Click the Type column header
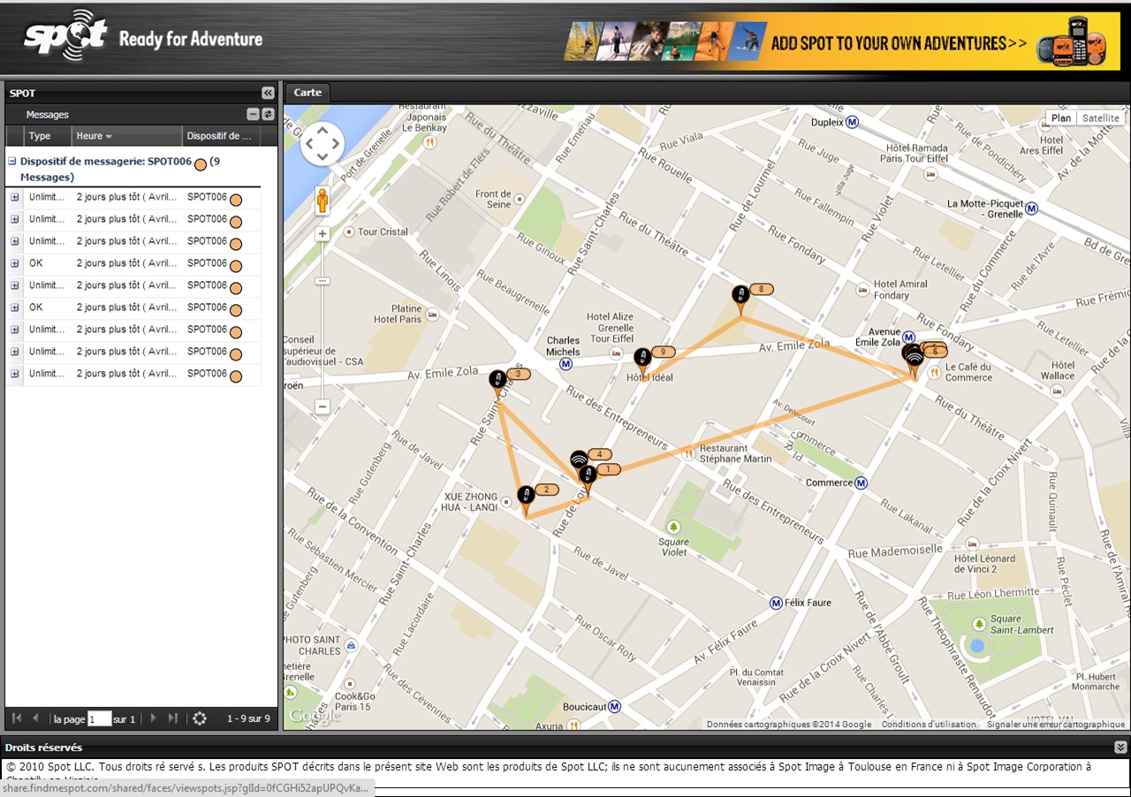Screen dimensions: 1131x797 tap(48, 136)
